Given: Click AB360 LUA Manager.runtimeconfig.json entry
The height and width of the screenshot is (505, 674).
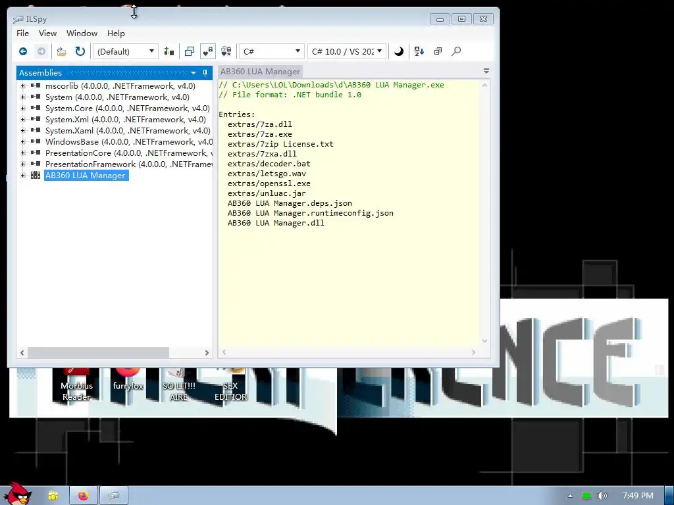Looking at the screenshot, I should pyautogui.click(x=311, y=213).
